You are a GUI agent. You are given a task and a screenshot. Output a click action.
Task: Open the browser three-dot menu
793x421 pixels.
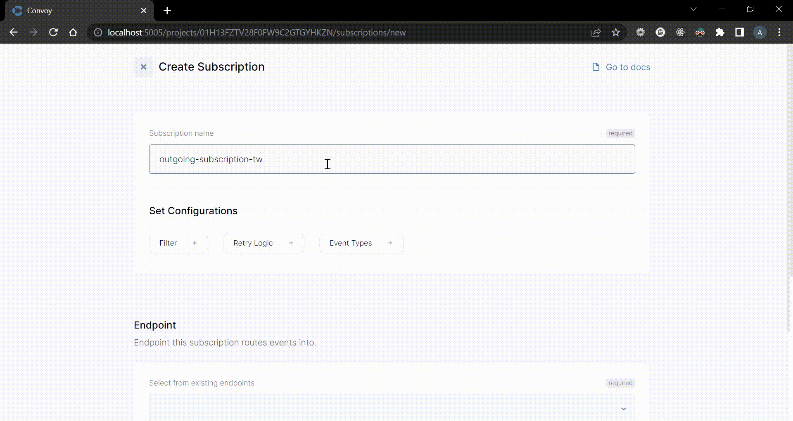coord(780,32)
